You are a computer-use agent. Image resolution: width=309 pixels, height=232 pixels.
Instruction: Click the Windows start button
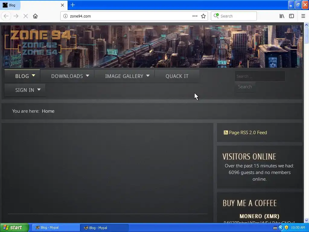click(x=14, y=228)
